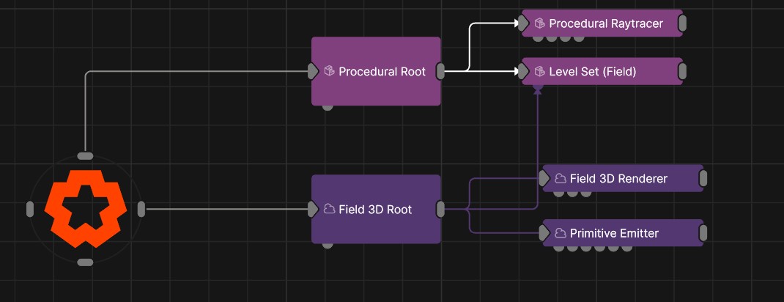
Task: Click input port of Field 3D Root node
Action: [x=313, y=210]
